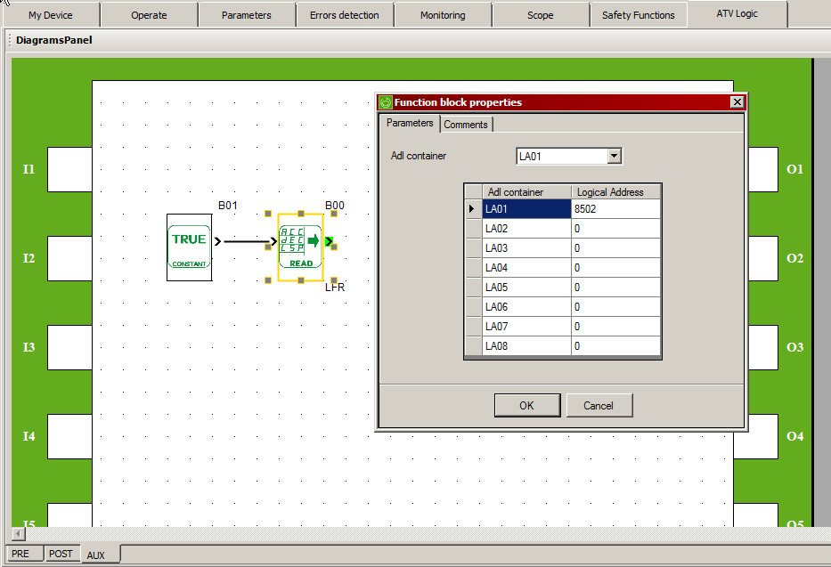Open the Errors detection tab

click(345, 15)
